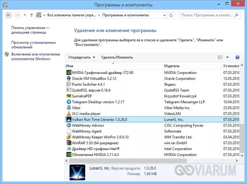The image size is (247, 184).
Task: Sort the list by the Имя column header
Action: coord(113,66)
